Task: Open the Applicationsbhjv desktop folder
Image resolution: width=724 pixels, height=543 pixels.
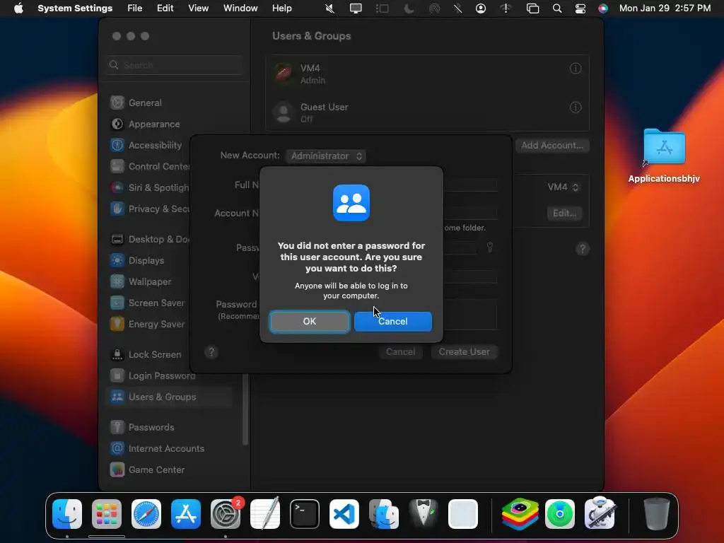Action: (664, 156)
